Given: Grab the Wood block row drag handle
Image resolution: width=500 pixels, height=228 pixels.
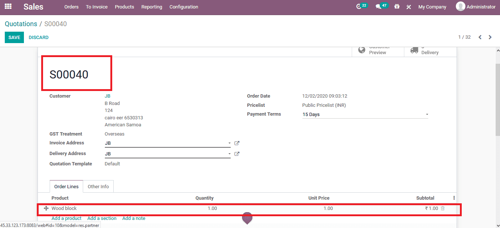Looking at the screenshot, I should [x=46, y=208].
